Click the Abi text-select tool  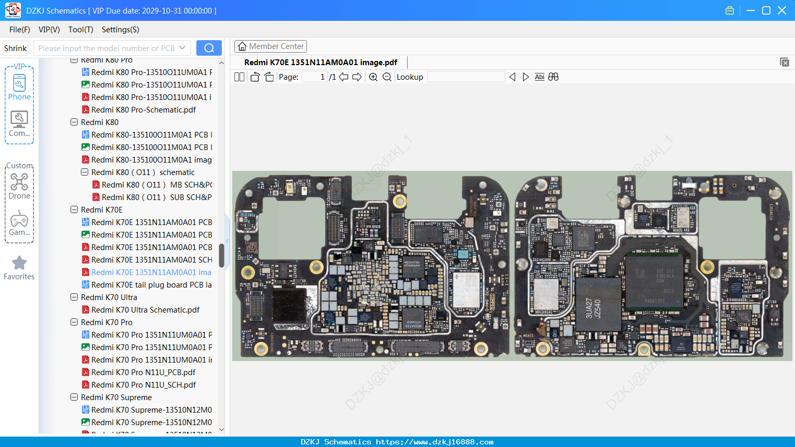(x=540, y=77)
